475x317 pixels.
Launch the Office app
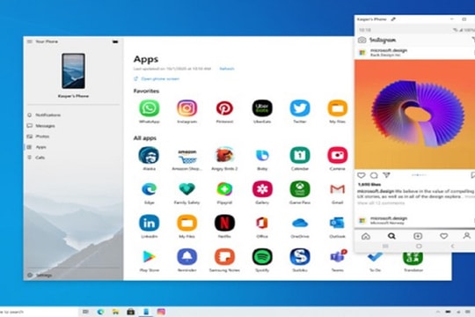click(x=262, y=223)
